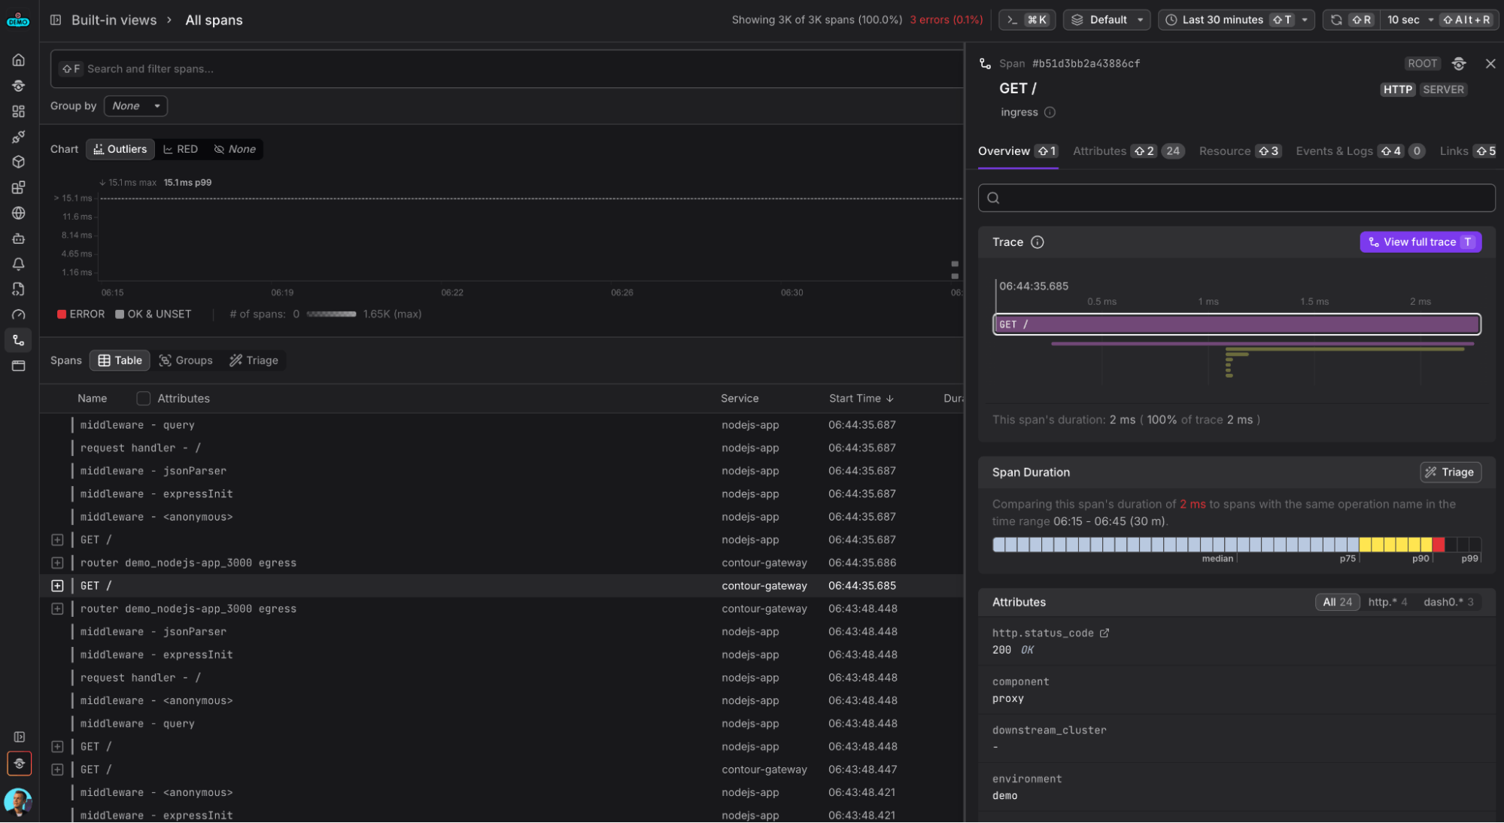
Task: Open the robot icon in sidebar
Action: (19, 238)
